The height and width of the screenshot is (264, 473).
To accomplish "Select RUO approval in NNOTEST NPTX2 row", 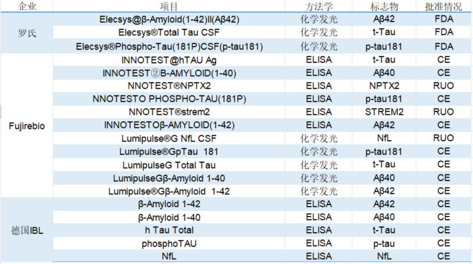I will [x=444, y=86].
